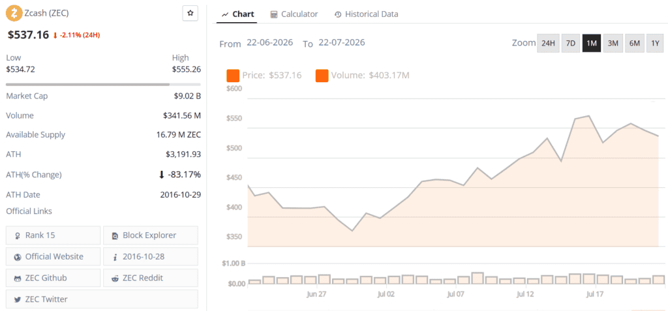Click the Volume value $341.56 M
This screenshot has height=311, width=668.
tap(182, 115)
